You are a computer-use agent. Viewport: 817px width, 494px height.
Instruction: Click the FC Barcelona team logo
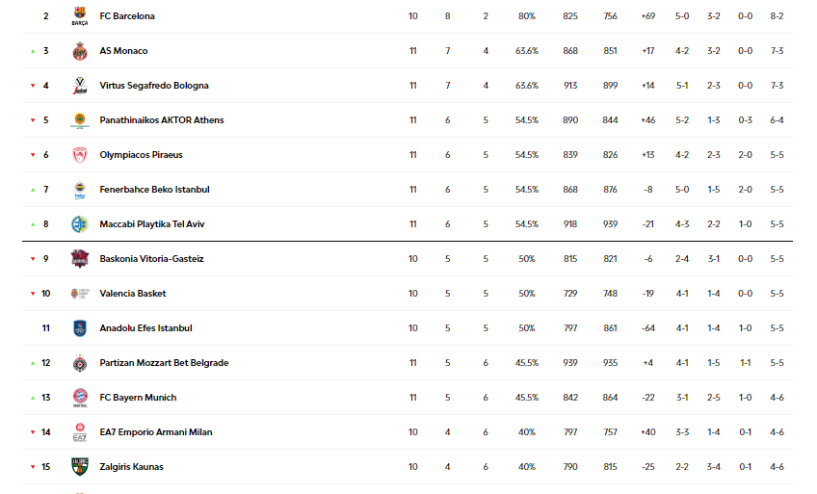pyautogui.click(x=80, y=16)
